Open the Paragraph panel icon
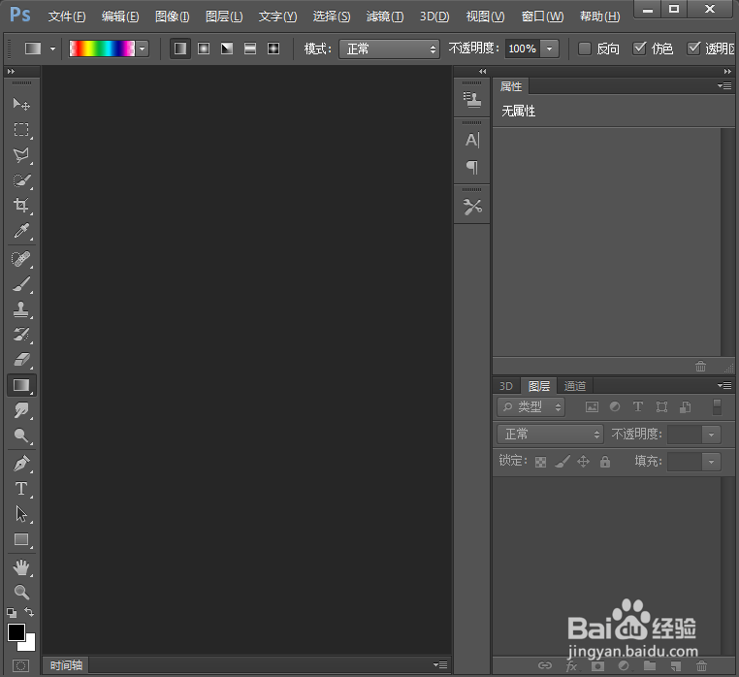 click(x=472, y=168)
